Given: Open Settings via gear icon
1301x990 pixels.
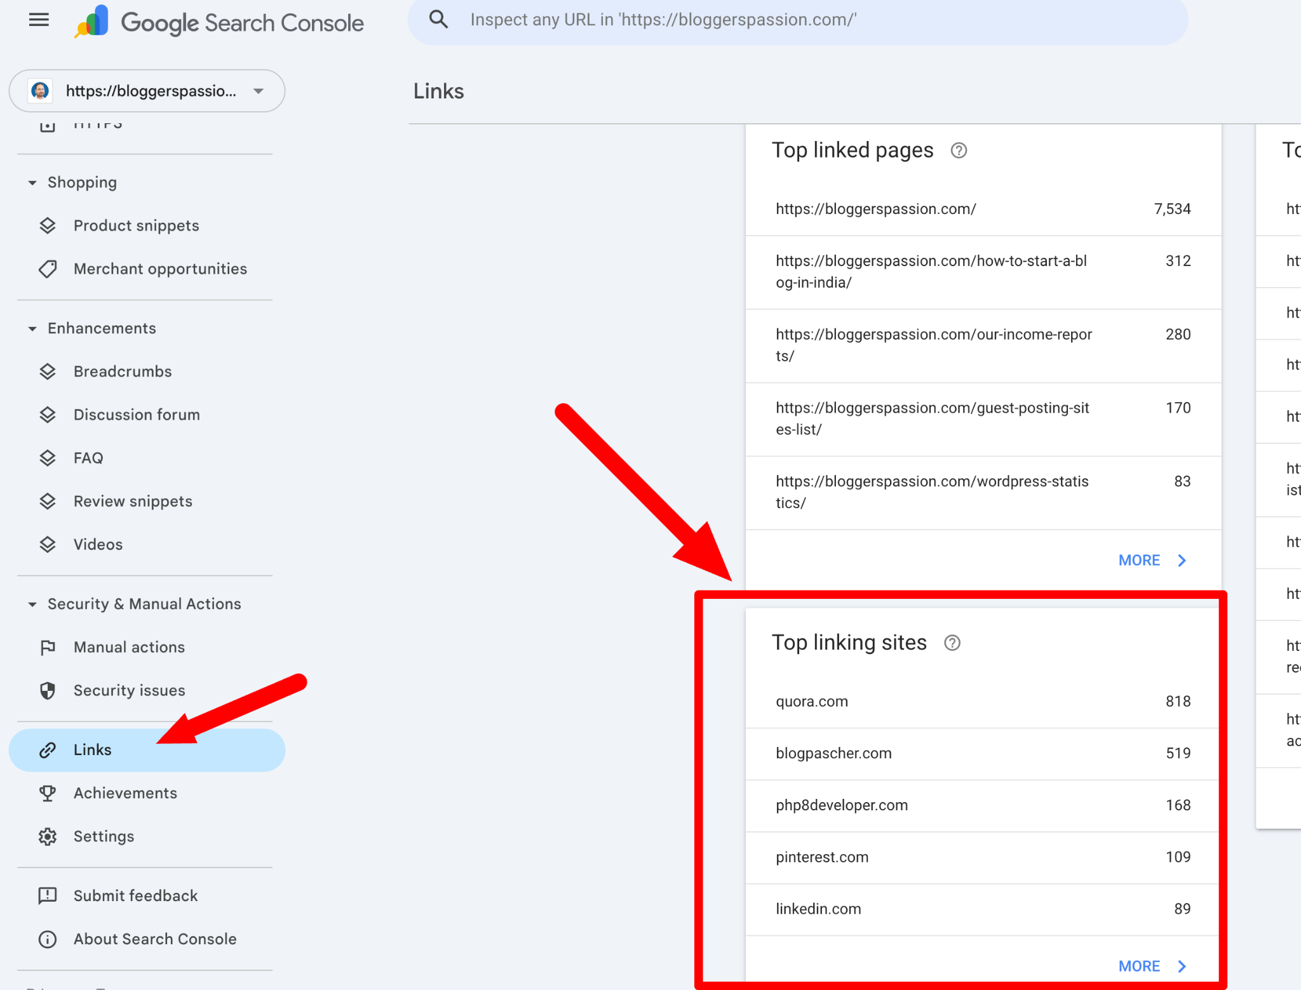Looking at the screenshot, I should coord(48,836).
